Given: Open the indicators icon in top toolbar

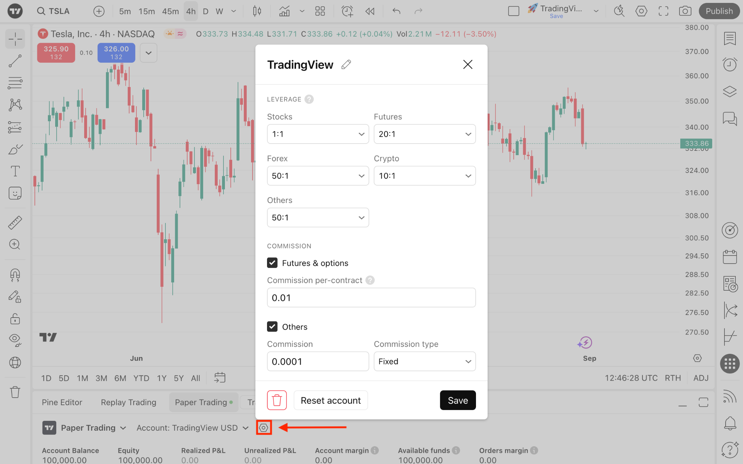Looking at the screenshot, I should point(284,11).
